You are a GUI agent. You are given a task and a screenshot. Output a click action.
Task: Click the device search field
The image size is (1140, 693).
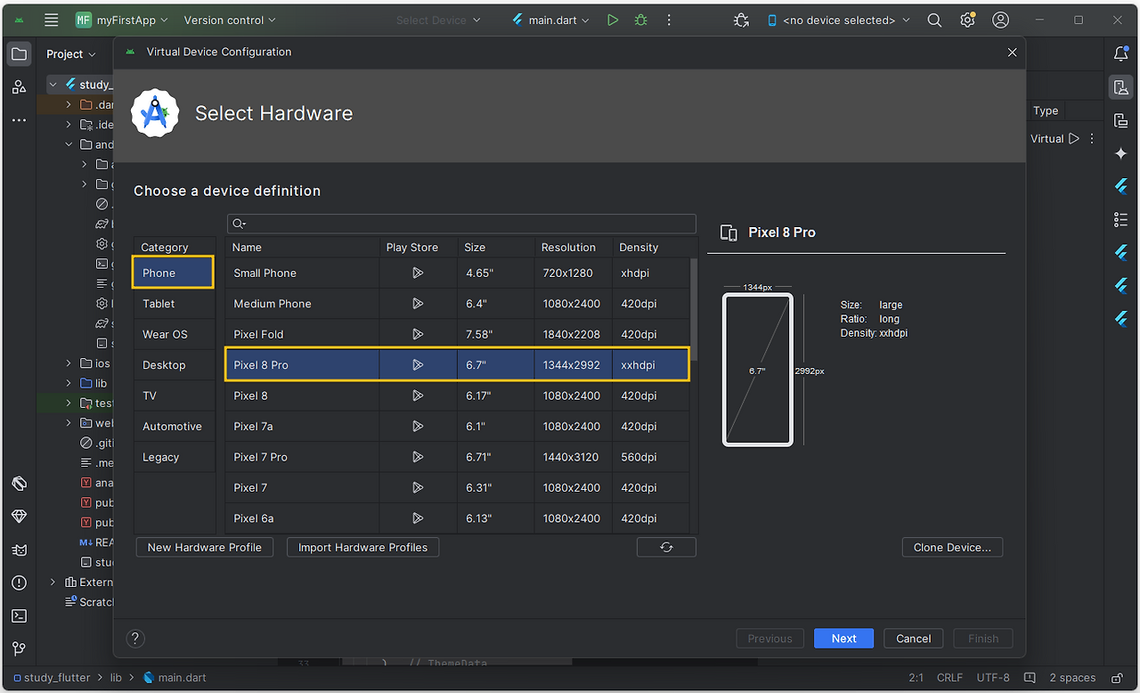pyautogui.click(x=461, y=224)
